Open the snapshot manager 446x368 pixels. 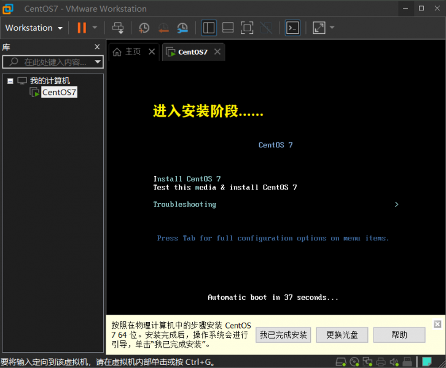pyautogui.click(x=182, y=28)
